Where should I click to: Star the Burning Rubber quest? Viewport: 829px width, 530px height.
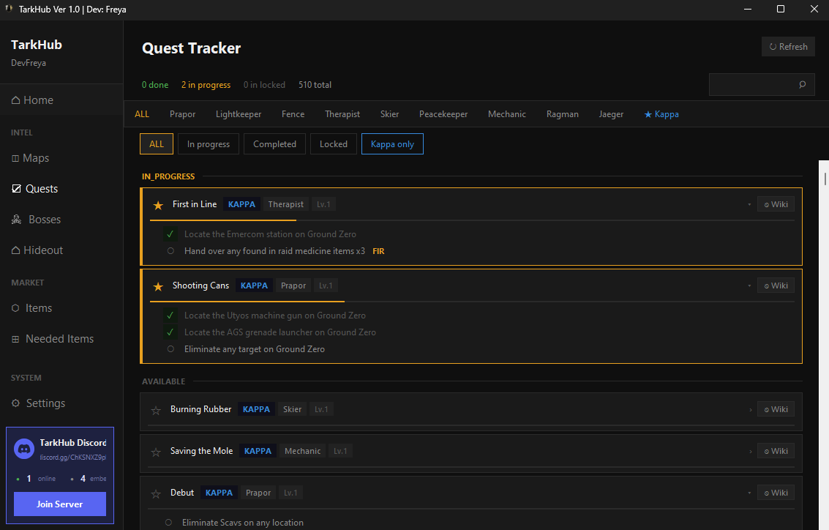(x=155, y=410)
